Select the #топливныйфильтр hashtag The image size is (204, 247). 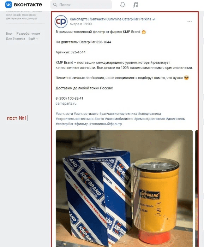(x=106, y=124)
